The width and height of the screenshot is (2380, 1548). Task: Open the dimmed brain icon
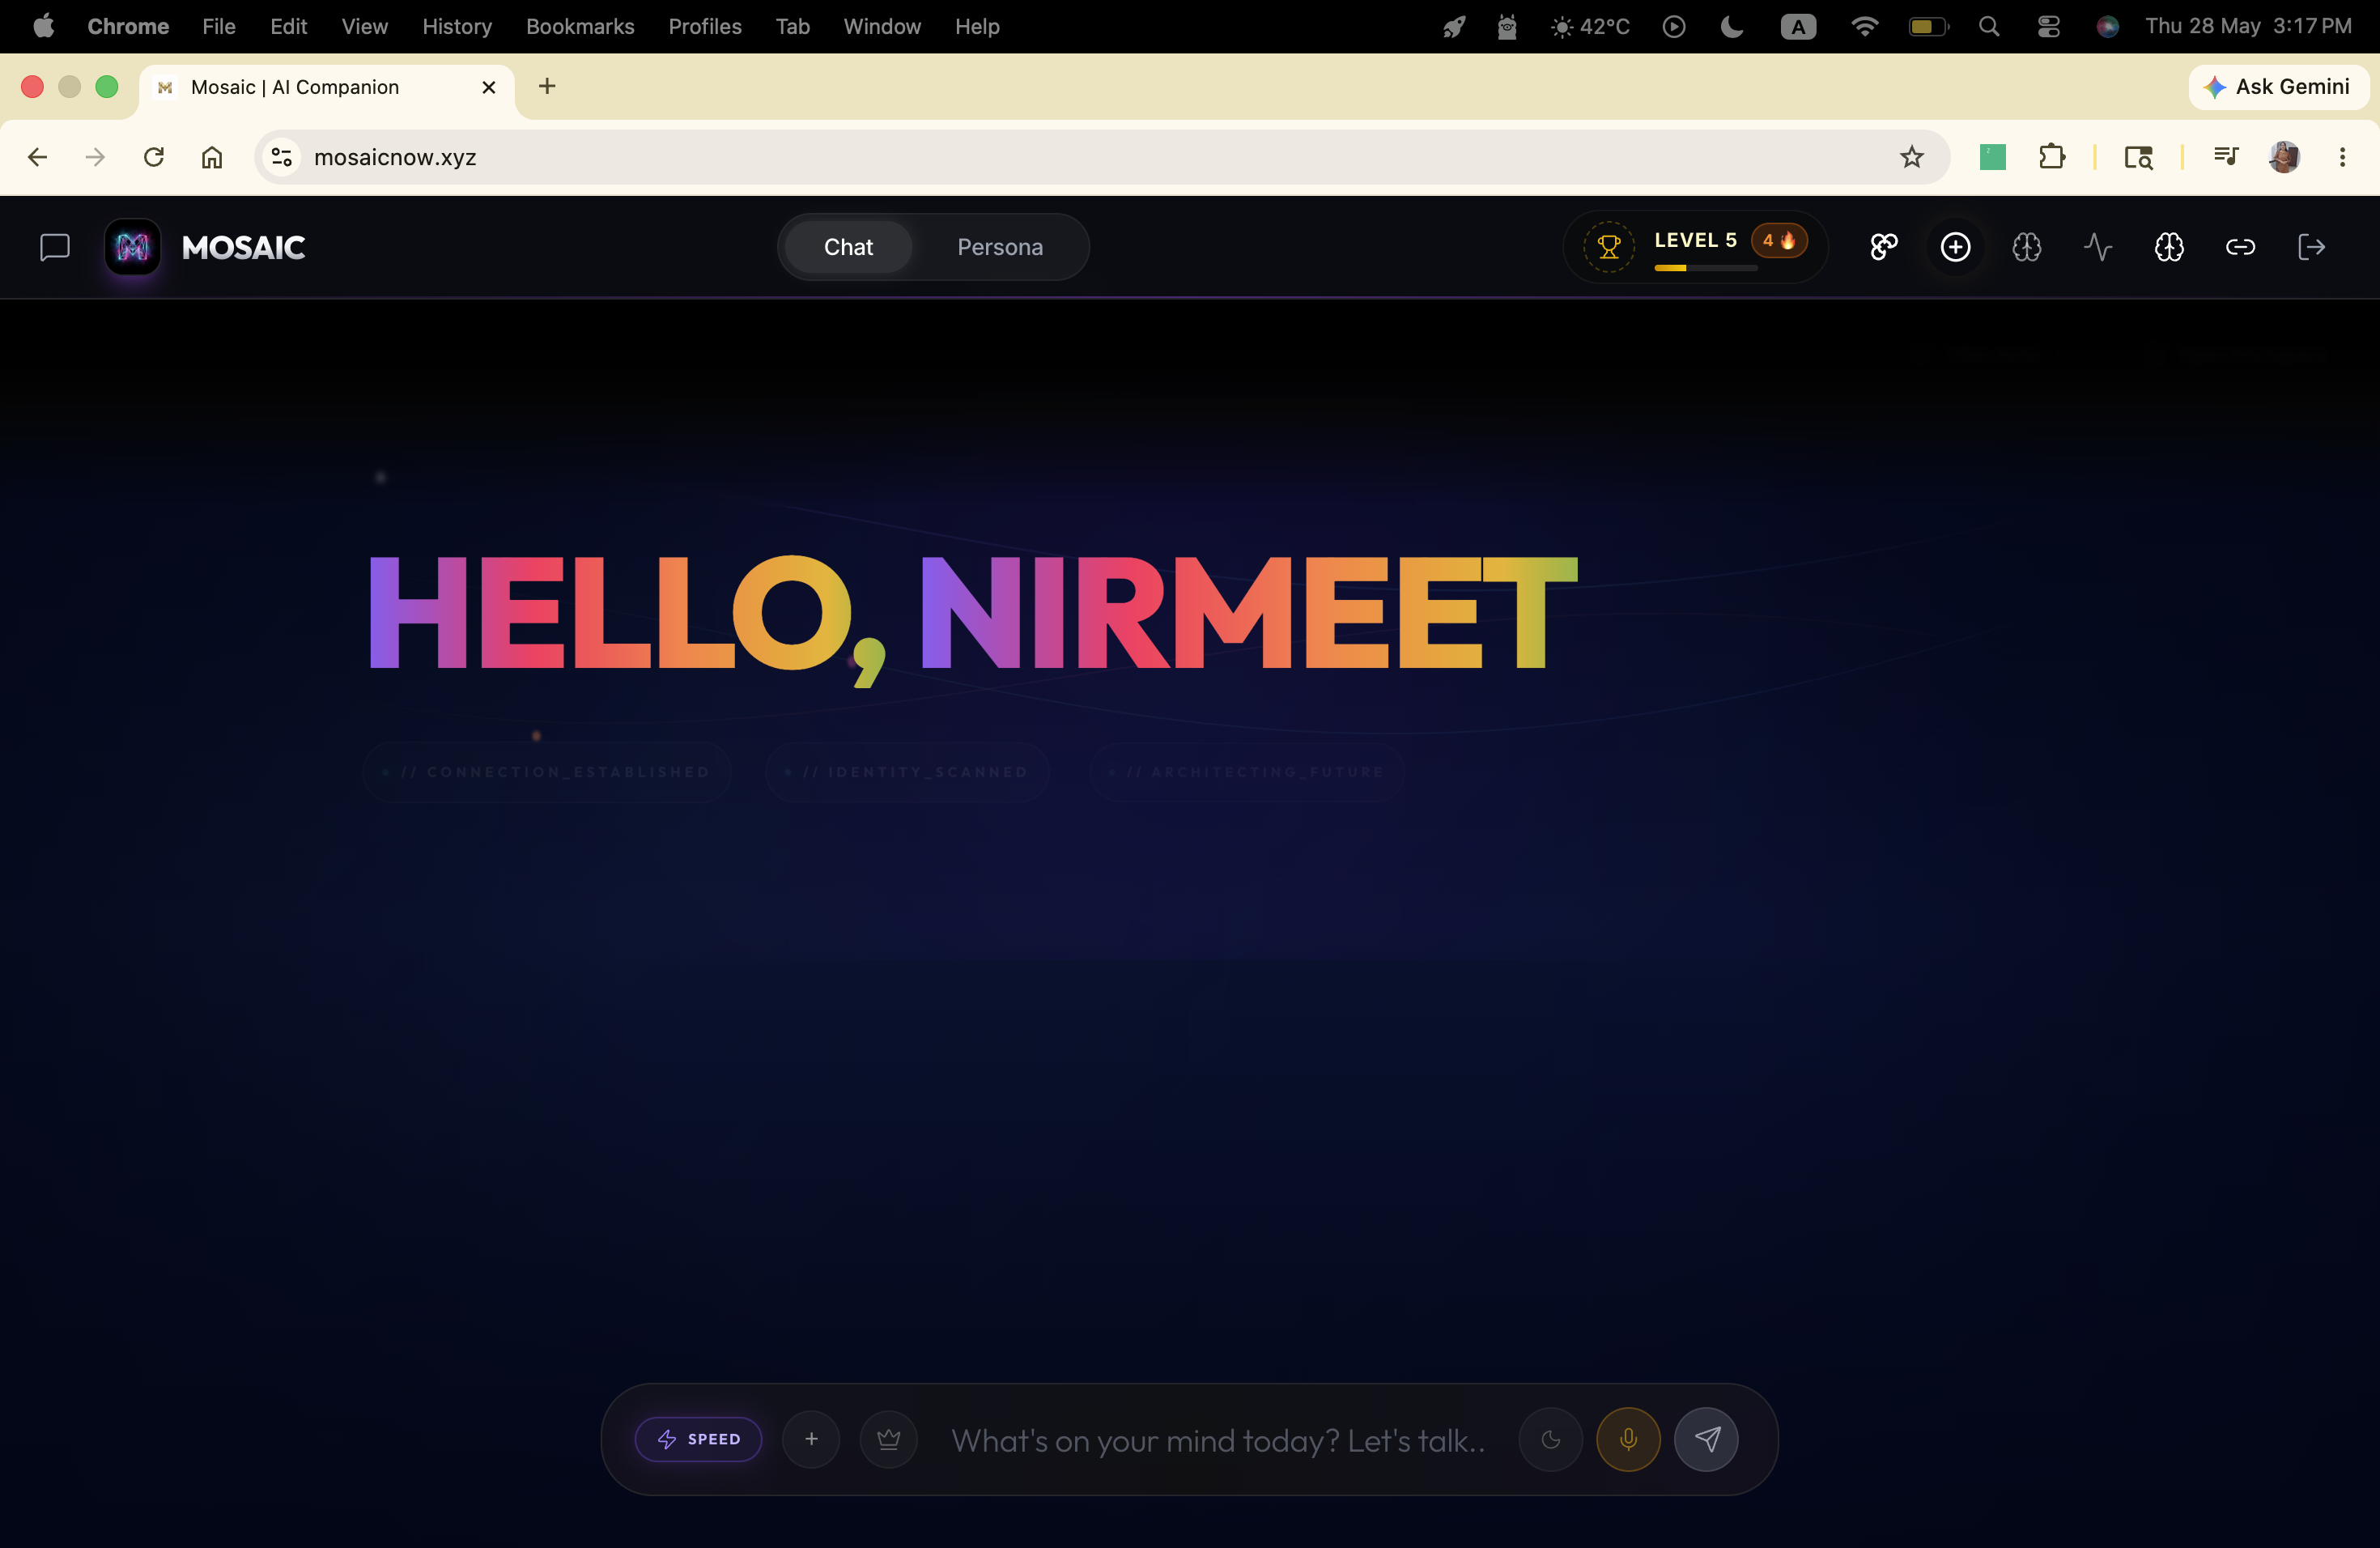[2026, 247]
